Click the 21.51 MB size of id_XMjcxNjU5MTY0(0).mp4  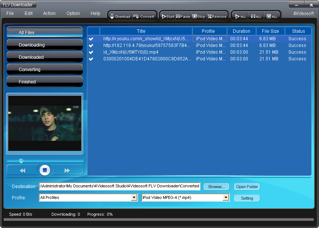point(269,52)
